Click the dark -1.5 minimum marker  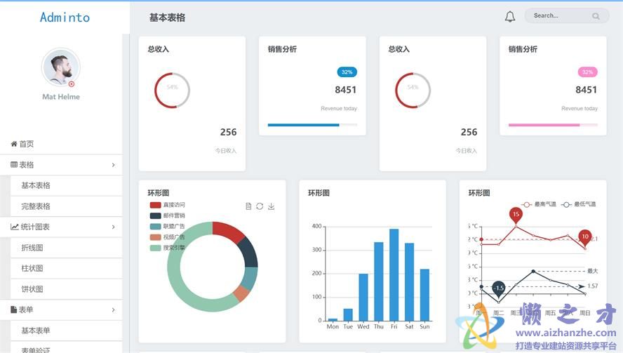[499, 288]
